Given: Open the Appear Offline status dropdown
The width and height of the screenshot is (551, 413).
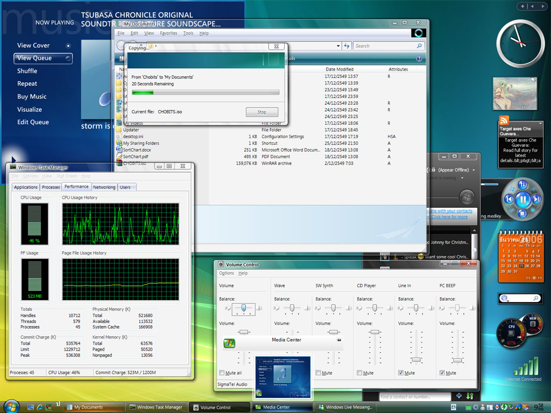Looking at the screenshot, I should click(x=474, y=170).
